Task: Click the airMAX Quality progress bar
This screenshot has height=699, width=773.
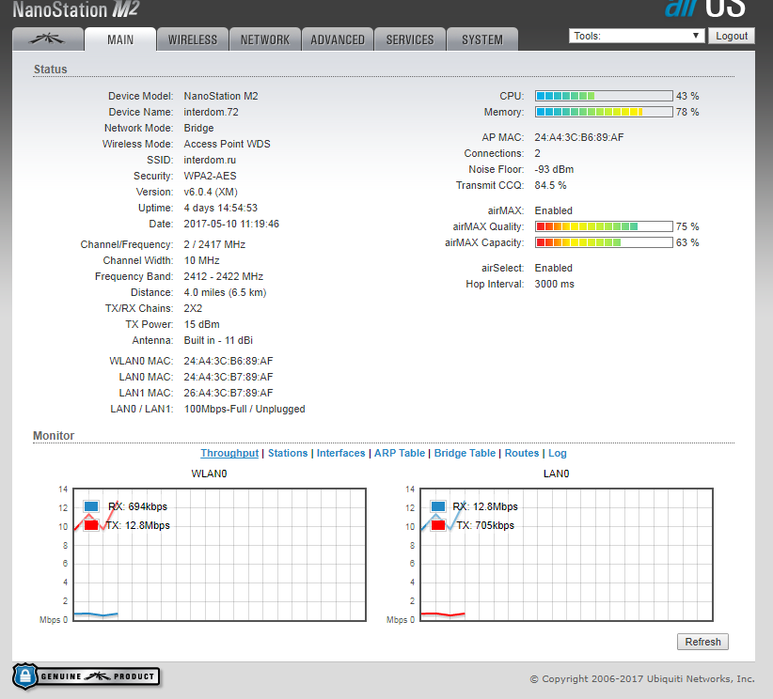Action: [x=604, y=226]
